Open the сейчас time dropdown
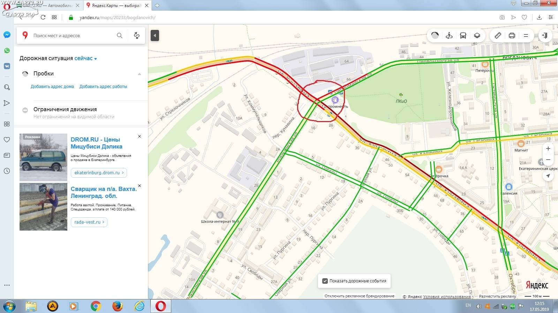This screenshot has width=558, height=313. 85,58
